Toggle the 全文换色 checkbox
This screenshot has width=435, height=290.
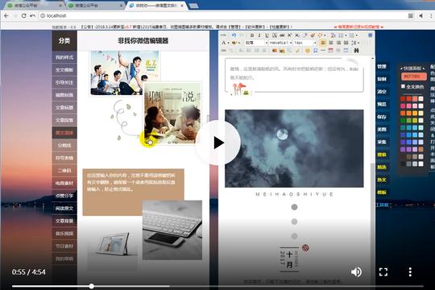pyautogui.click(x=403, y=86)
